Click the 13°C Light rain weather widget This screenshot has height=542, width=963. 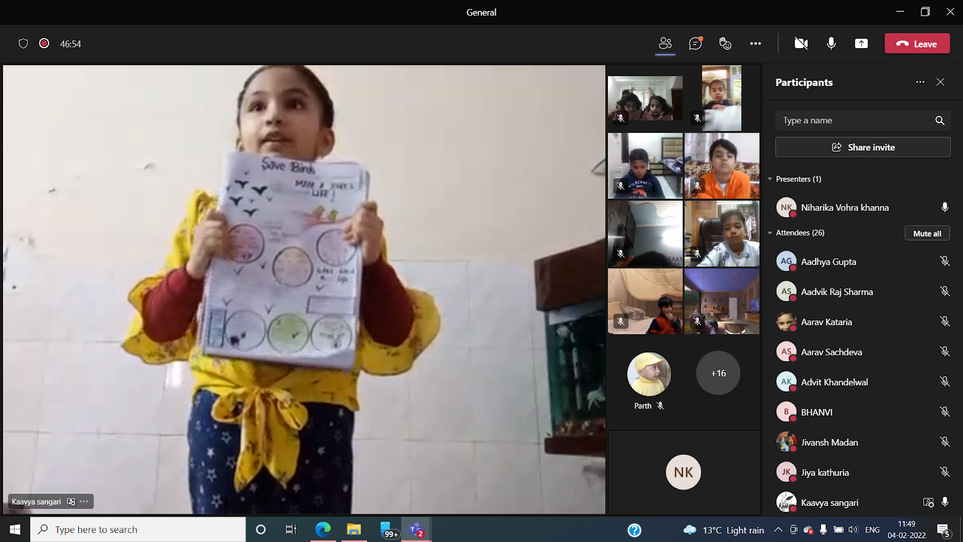coord(724,530)
